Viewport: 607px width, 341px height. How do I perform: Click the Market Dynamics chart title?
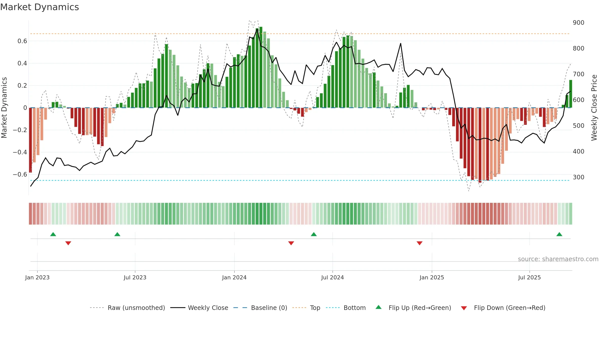(x=39, y=7)
